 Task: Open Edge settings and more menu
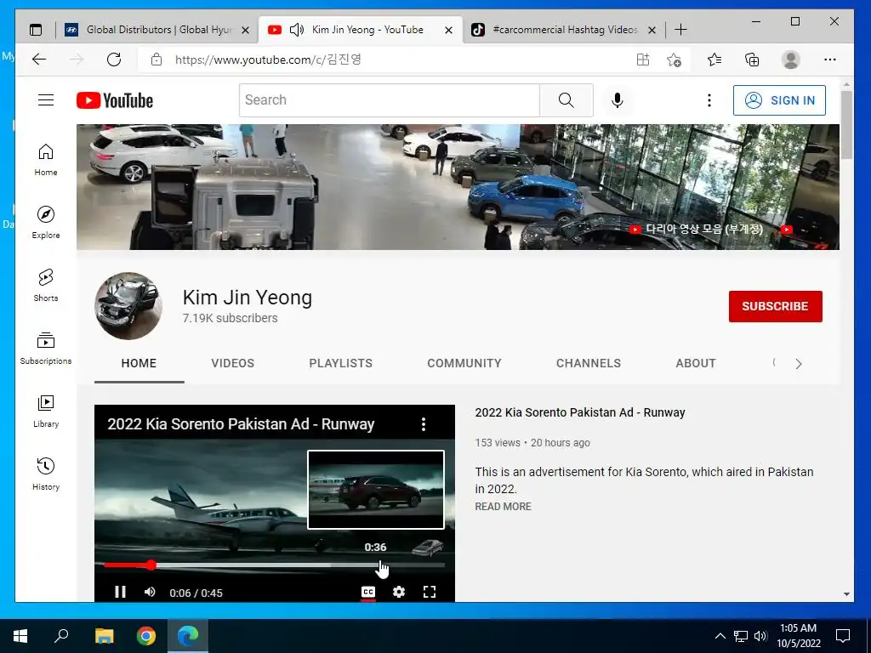[x=830, y=60]
